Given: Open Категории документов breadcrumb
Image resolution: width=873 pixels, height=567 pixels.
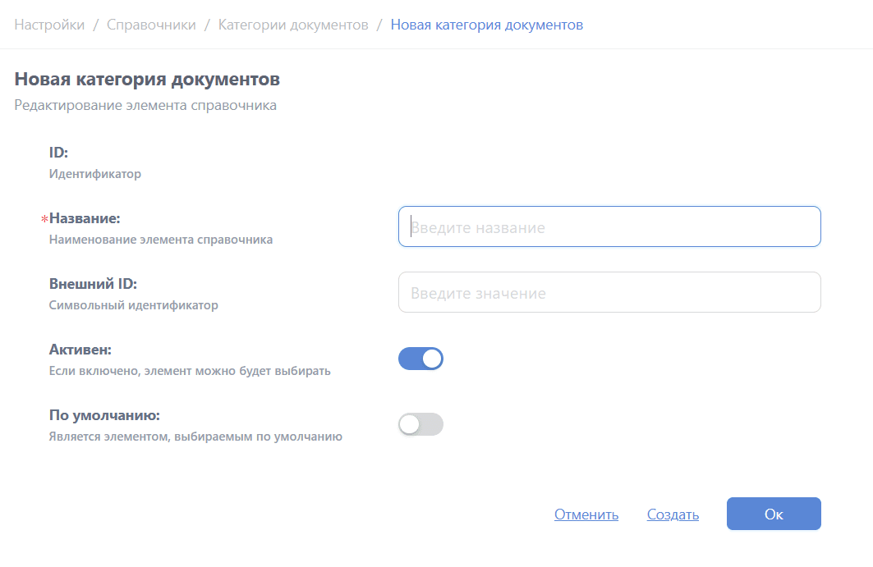Looking at the screenshot, I should click(292, 25).
